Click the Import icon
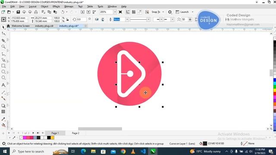276x155 pixels. coord(82,12)
